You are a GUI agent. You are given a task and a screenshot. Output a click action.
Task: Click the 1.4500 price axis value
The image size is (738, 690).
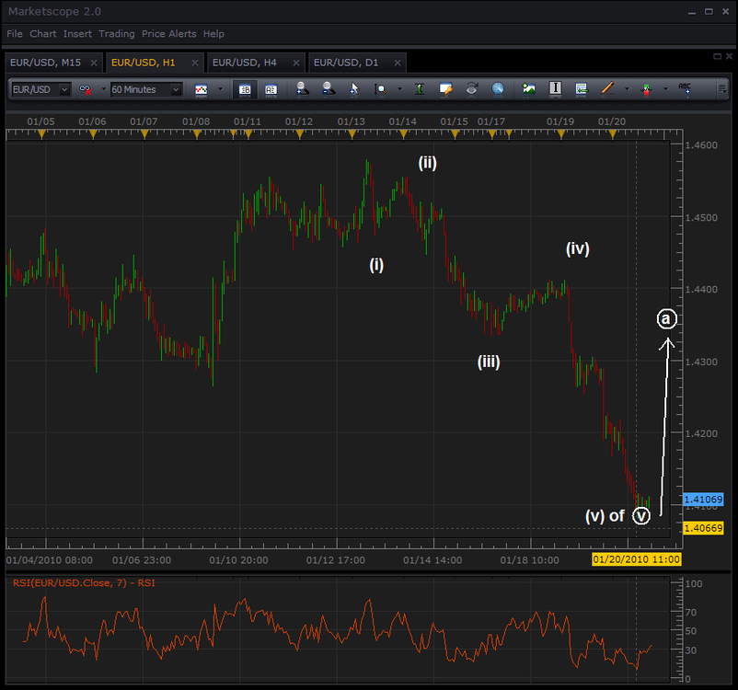click(701, 217)
